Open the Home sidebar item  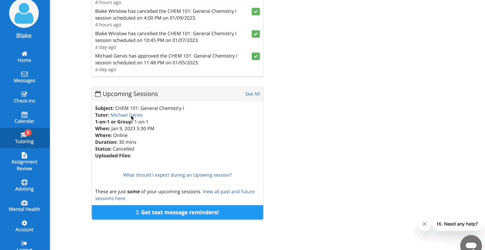click(24, 57)
